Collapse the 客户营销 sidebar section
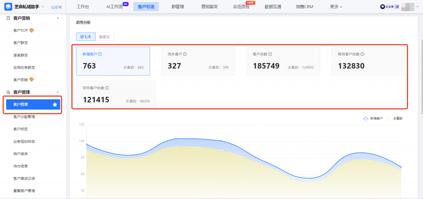423x199 pixels. (57, 18)
